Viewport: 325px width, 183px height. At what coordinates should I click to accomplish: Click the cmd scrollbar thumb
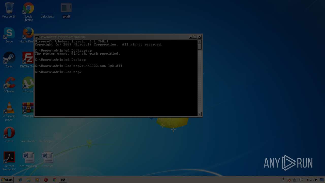200,47
